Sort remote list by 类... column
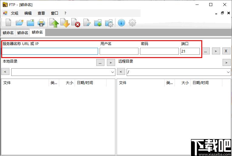The image size is (232, 156). click(169, 83)
